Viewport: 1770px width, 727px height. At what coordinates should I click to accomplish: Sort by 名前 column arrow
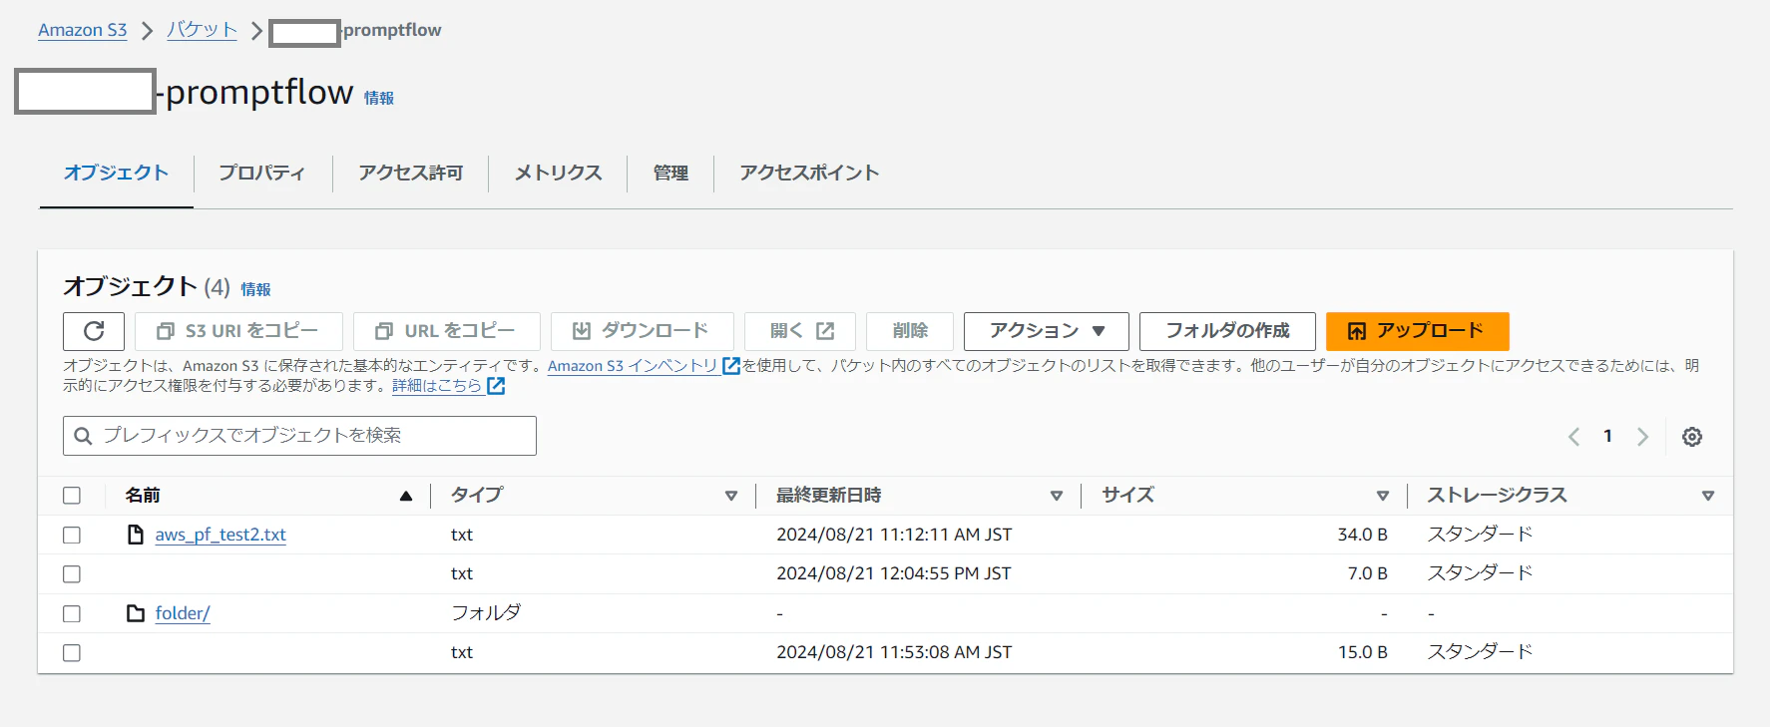click(x=406, y=496)
